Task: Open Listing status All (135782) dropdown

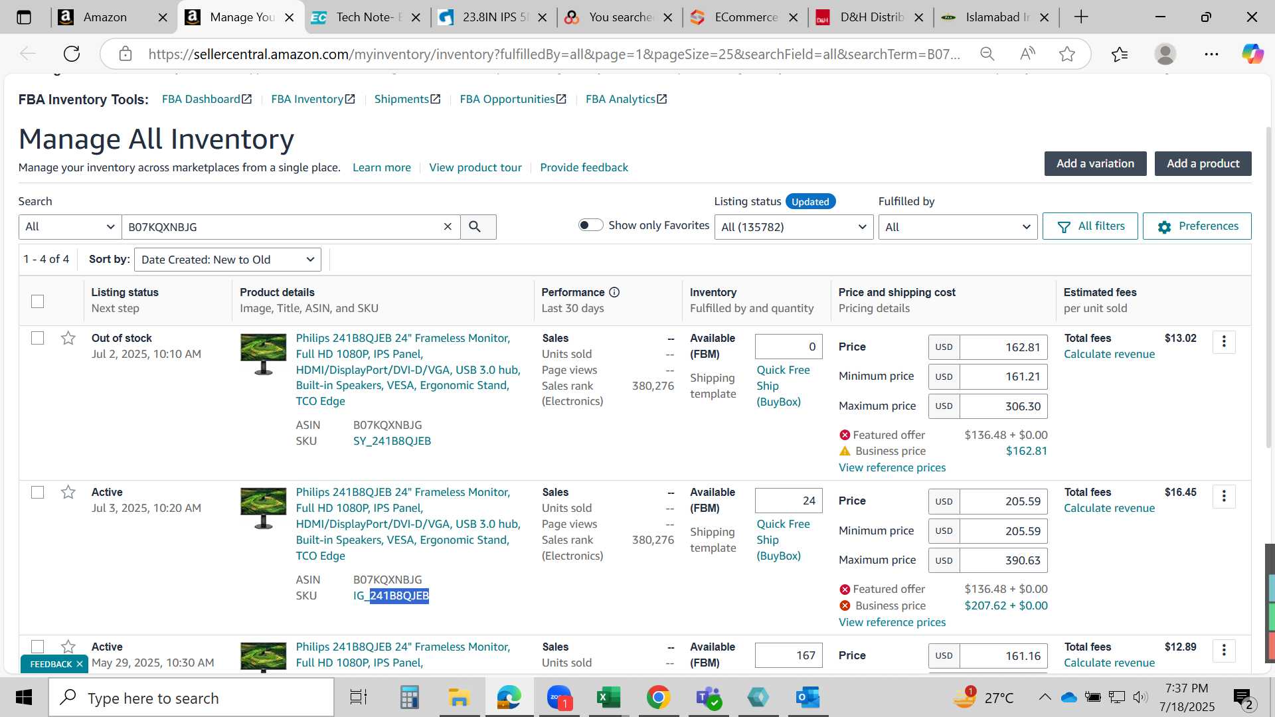Action: 794,227
